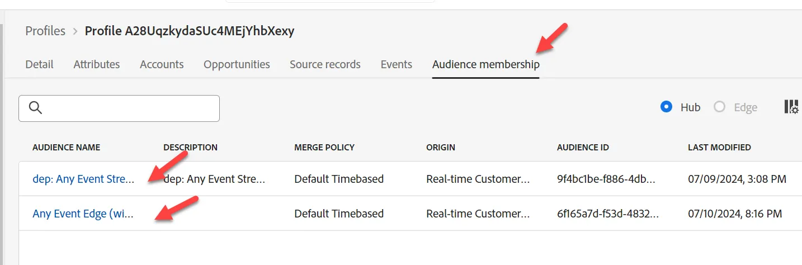Switch to the Source records tab
The width and height of the screenshot is (802, 265).
(x=325, y=64)
